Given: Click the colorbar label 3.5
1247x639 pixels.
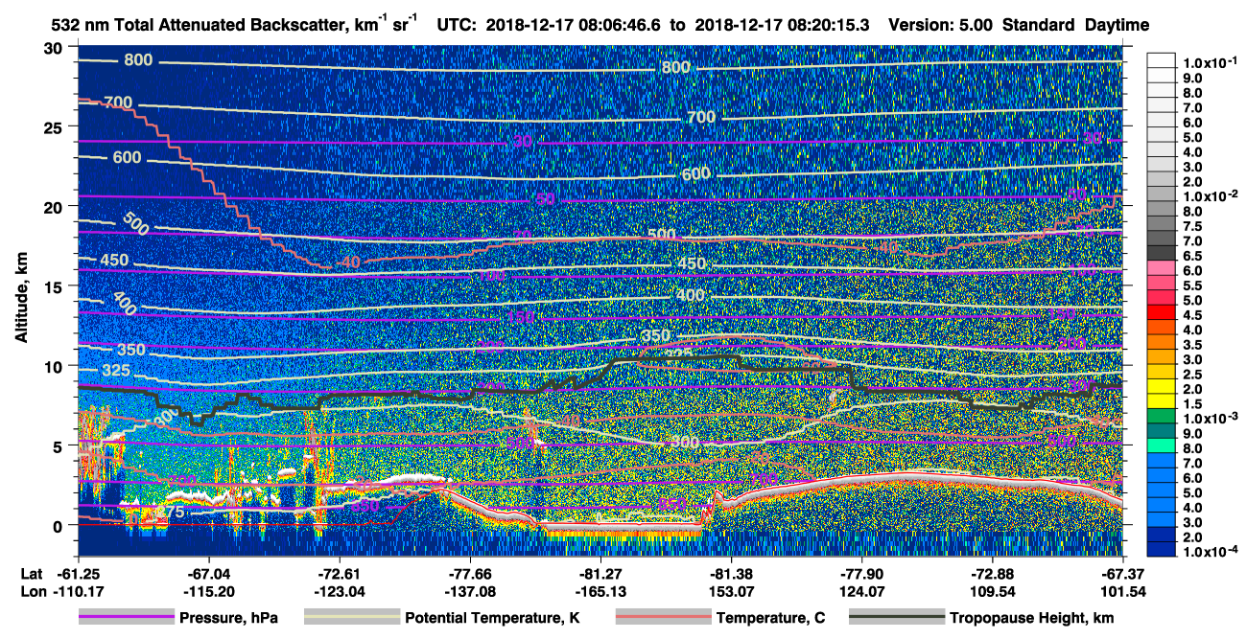Looking at the screenshot, I should click(1193, 346).
